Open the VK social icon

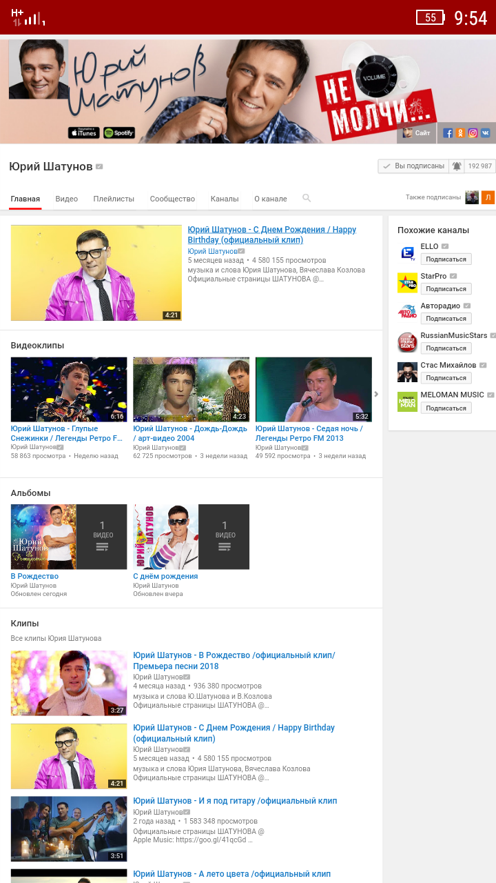click(486, 133)
